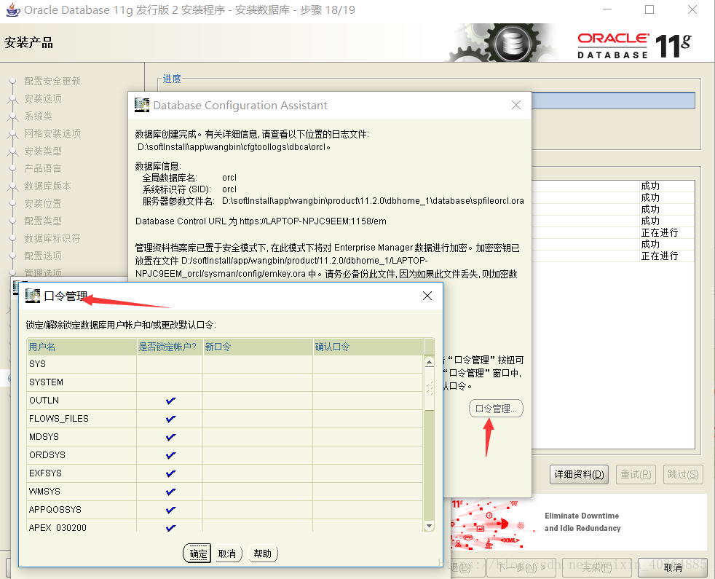Click 系统类 step in installer sidebar

38,116
